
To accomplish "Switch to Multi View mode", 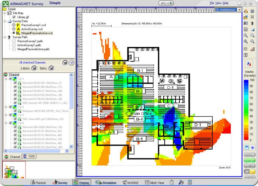I will pyautogui.click(x=154, y=183).
